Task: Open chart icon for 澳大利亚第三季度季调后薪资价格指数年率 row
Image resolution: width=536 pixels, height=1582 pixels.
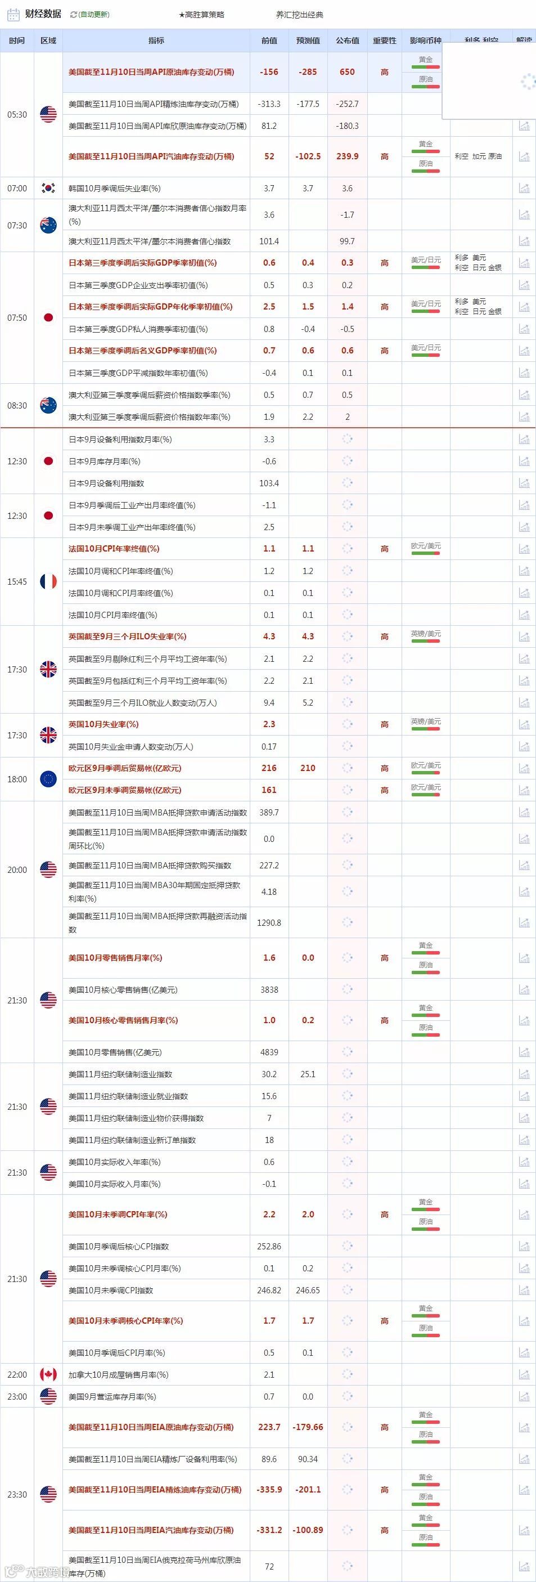Action: pos(524,417)
